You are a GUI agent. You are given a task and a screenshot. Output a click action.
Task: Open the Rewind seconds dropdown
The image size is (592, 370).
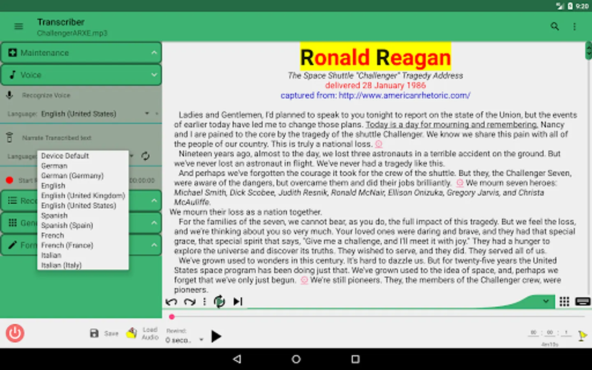201,340
